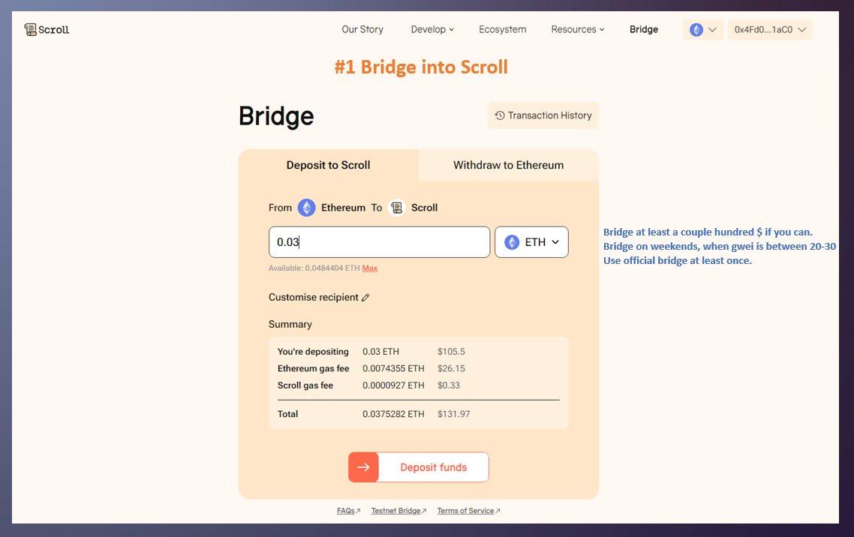The image size is (854, 537).
Task: Select the Deposit to Scroll tab
Action: click(328, 165)
